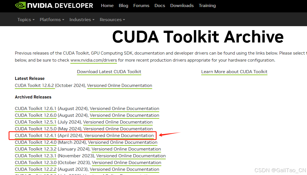Screen dimensions: 307x175
Task: Open CUDA Toolkit 12.3.1 link
Action: [36, 156]
